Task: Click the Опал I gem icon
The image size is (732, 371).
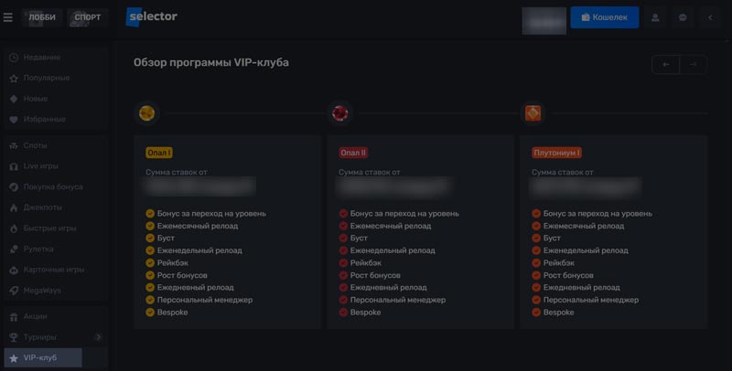Action: click(146, 113)
